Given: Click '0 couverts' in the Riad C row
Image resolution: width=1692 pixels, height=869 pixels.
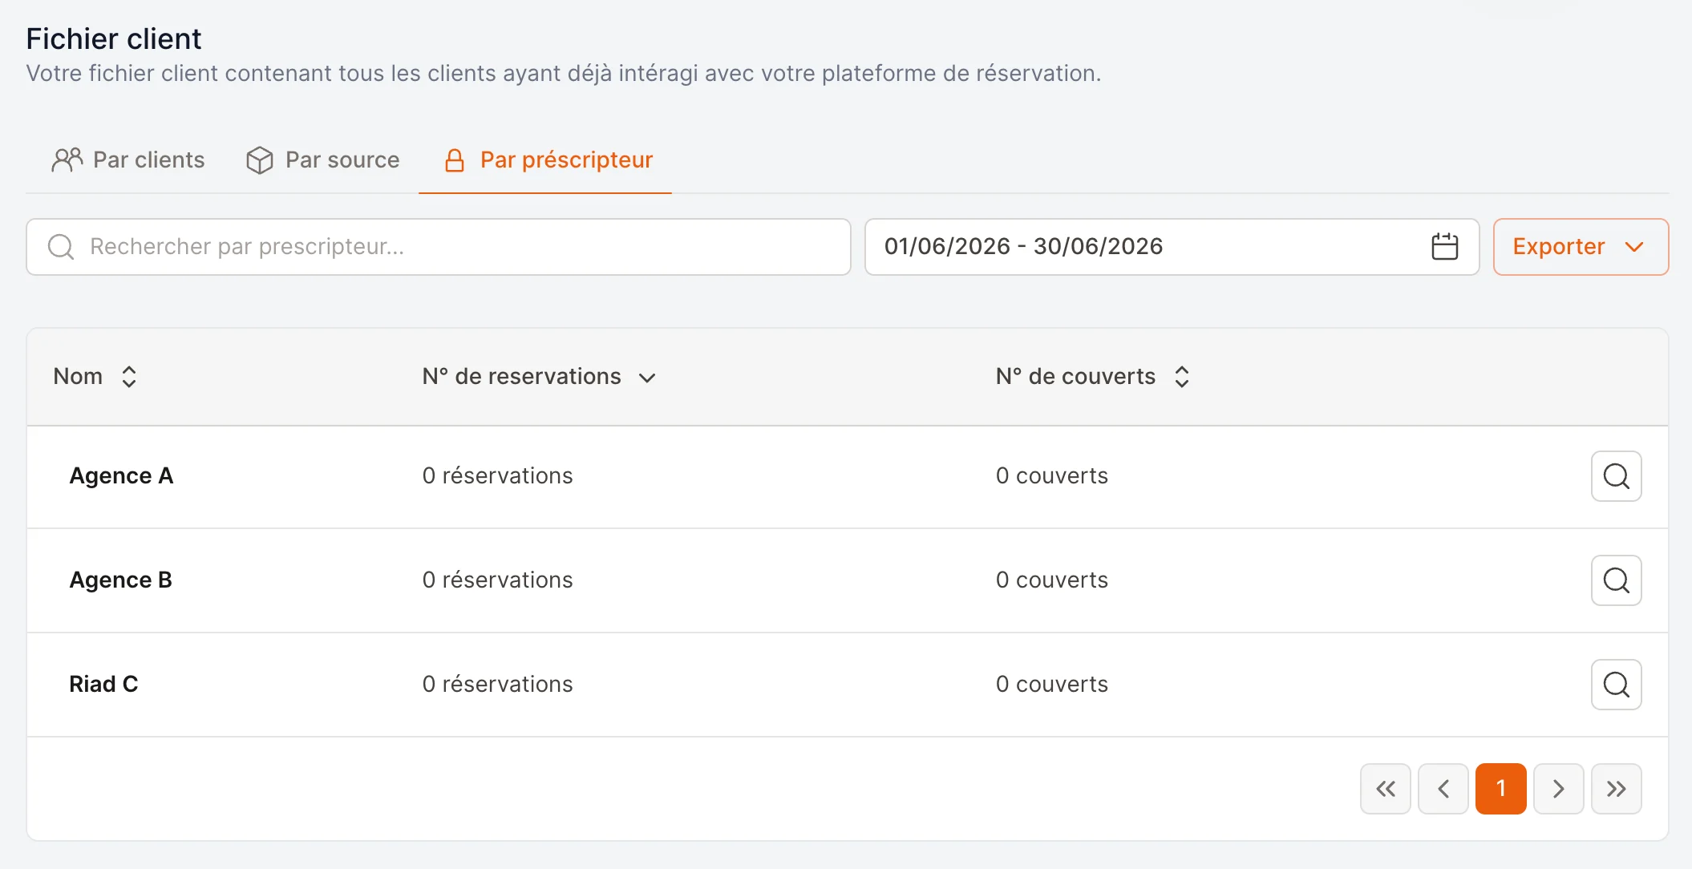Looking at the screenshot, I should [x=1051, y=685].
